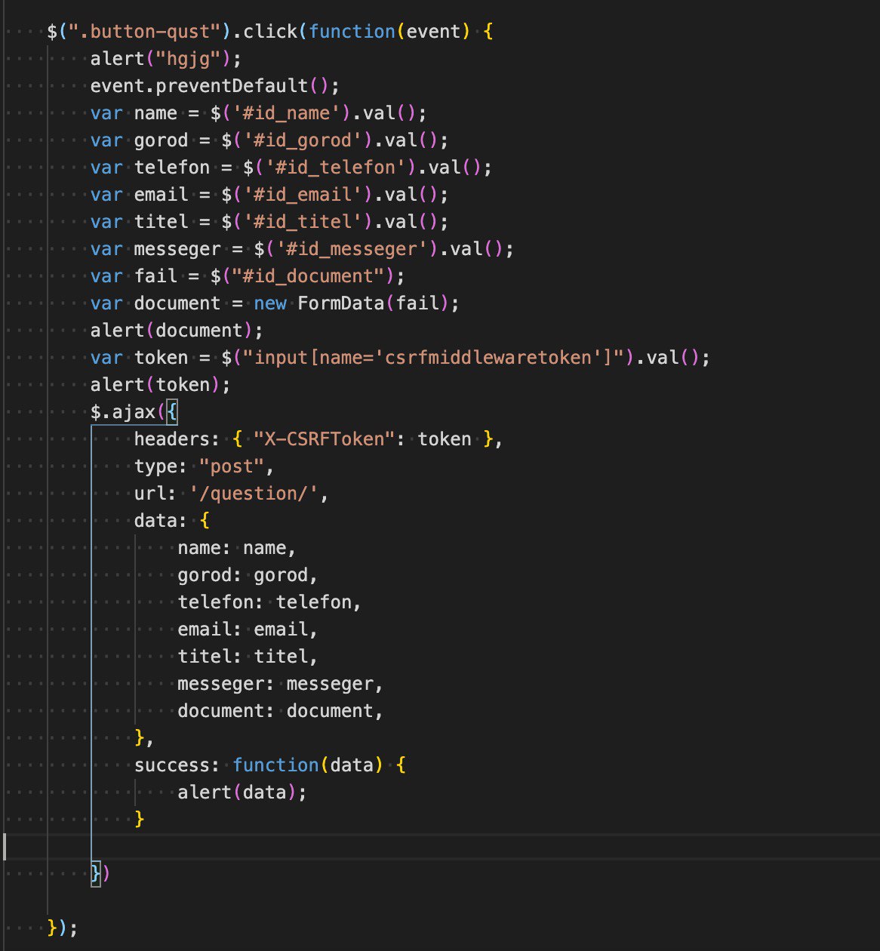This screenshot has width=880, height=951.
Task: Click the "X-CSRFToken" header string
Action: point(325,439)
